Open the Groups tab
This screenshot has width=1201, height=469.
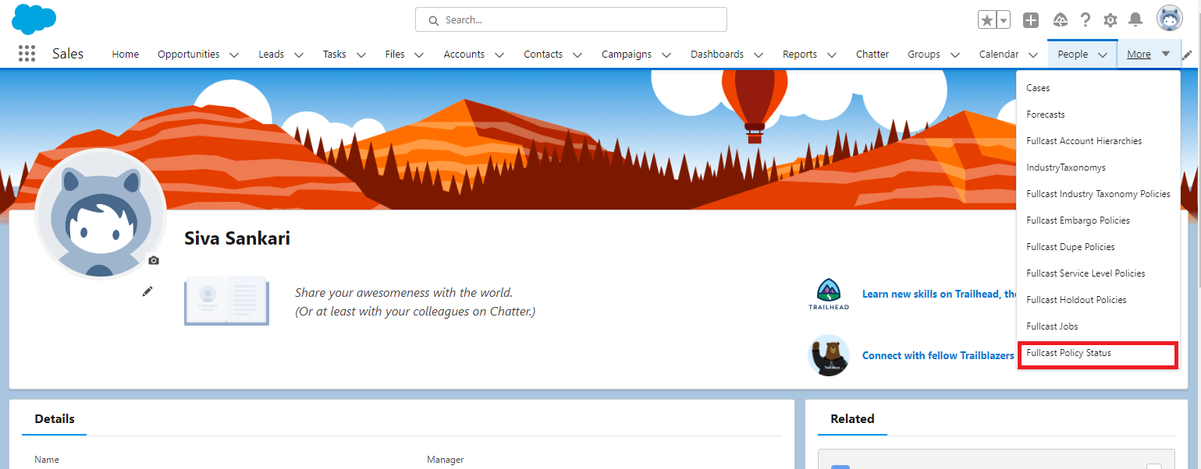click(x=924, y=55)
